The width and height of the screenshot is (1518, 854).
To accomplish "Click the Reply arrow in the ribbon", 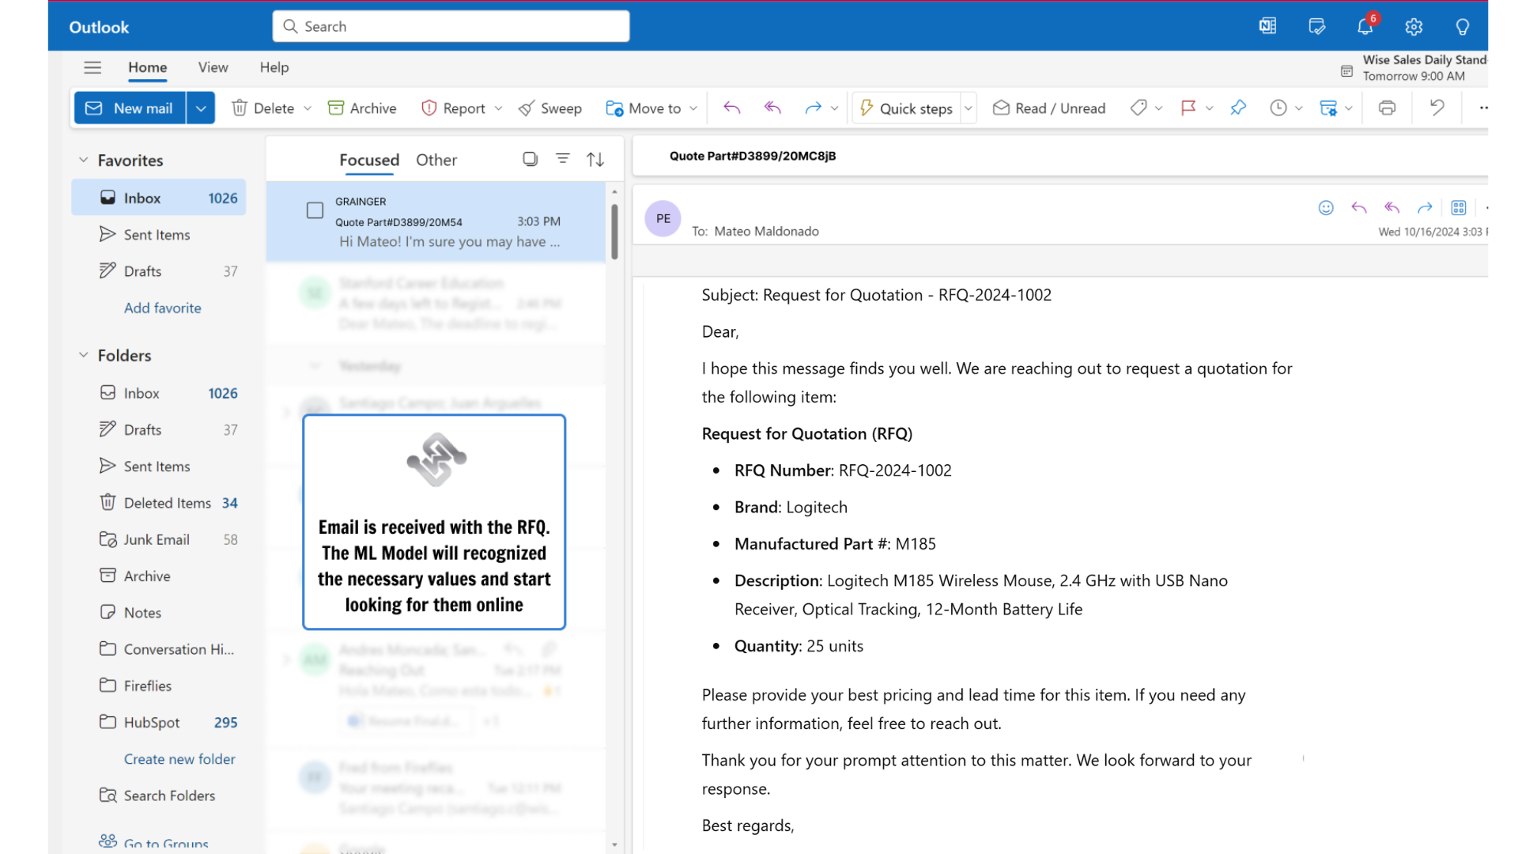I will pos(732,108).
